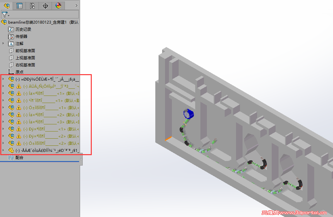Expand the Ö±ÏßÏß¶Î <1> node
333x217 pixels.
tap(3, 107)
